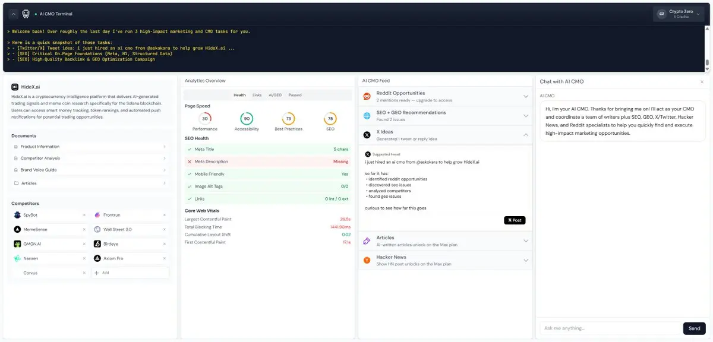
Task: Collapse the AI CMO Terminal with the chevron button
Action: 12,14
